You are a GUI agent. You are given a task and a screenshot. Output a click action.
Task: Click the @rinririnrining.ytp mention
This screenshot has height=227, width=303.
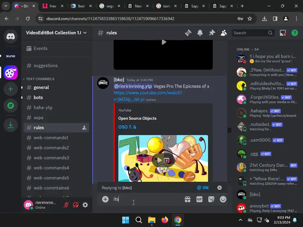pos(133,86)
